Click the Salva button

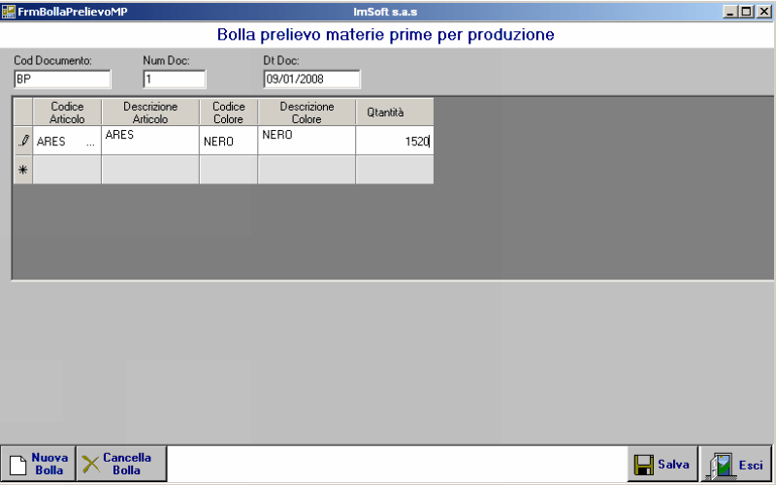663,464
